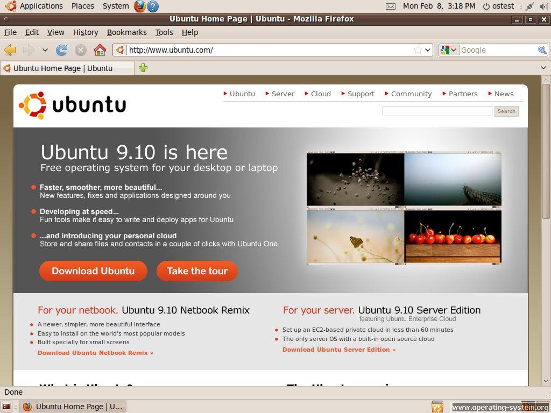Open a new tab with the green plus
Viewport: 551px width, 413px height.
143,68
